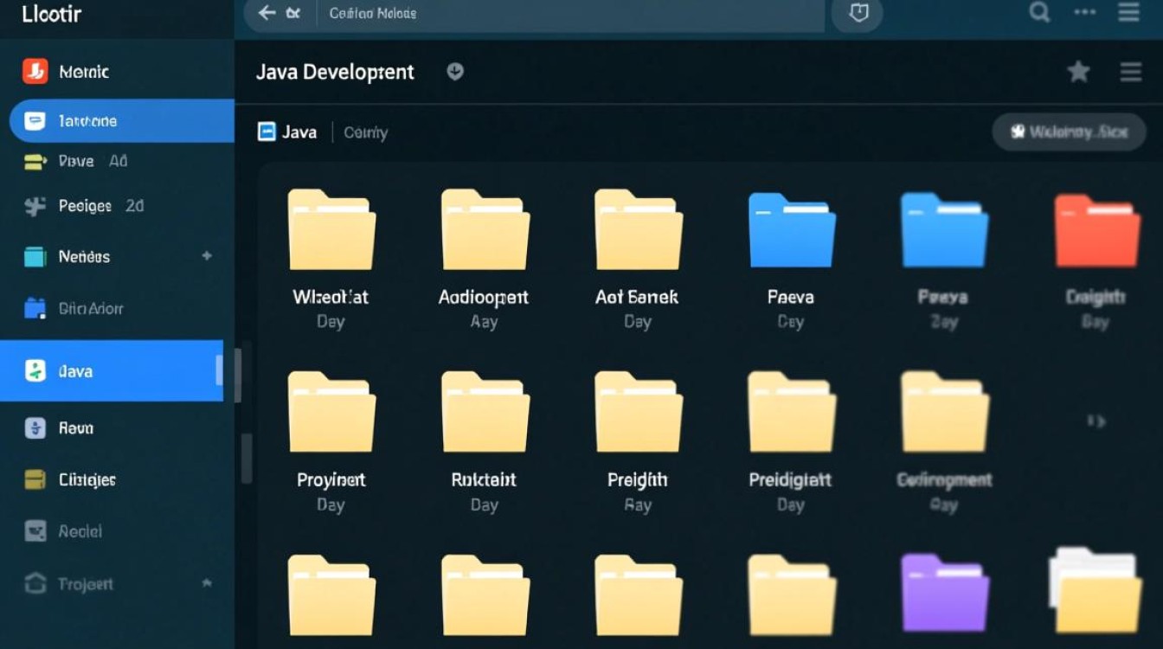Click the search magnifier icon

click(x=1038, y=12)
